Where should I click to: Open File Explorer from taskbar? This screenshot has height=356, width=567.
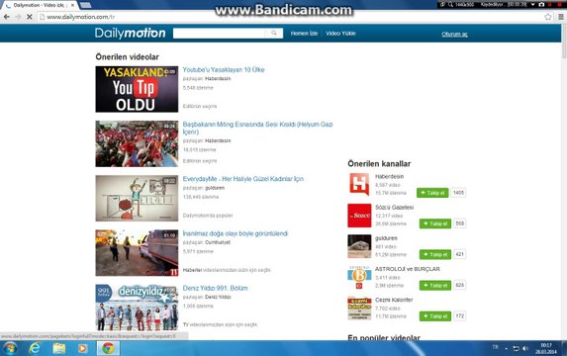[x=59, y=348]
